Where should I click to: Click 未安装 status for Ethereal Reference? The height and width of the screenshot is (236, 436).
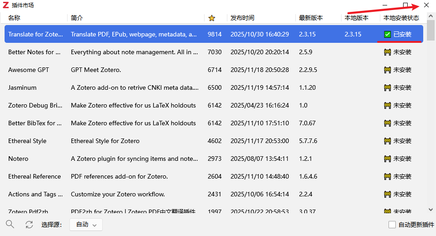click(402, 176)
